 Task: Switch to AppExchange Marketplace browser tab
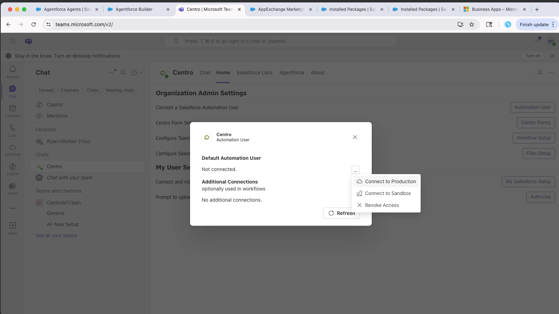[x=281, y=9]
